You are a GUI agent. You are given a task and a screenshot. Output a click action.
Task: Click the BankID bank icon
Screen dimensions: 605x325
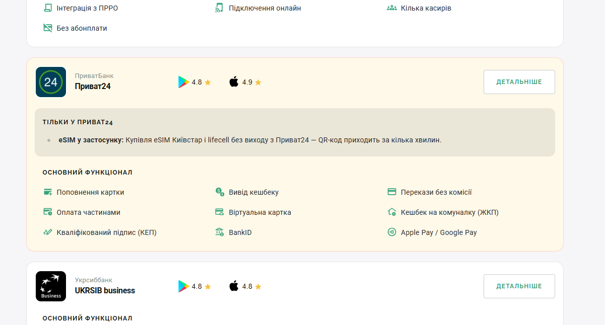click(220, 232)
